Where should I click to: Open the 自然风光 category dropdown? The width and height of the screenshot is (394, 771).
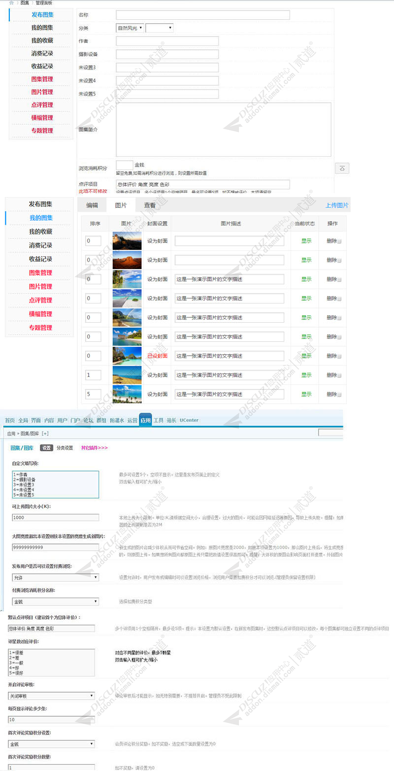130,28
